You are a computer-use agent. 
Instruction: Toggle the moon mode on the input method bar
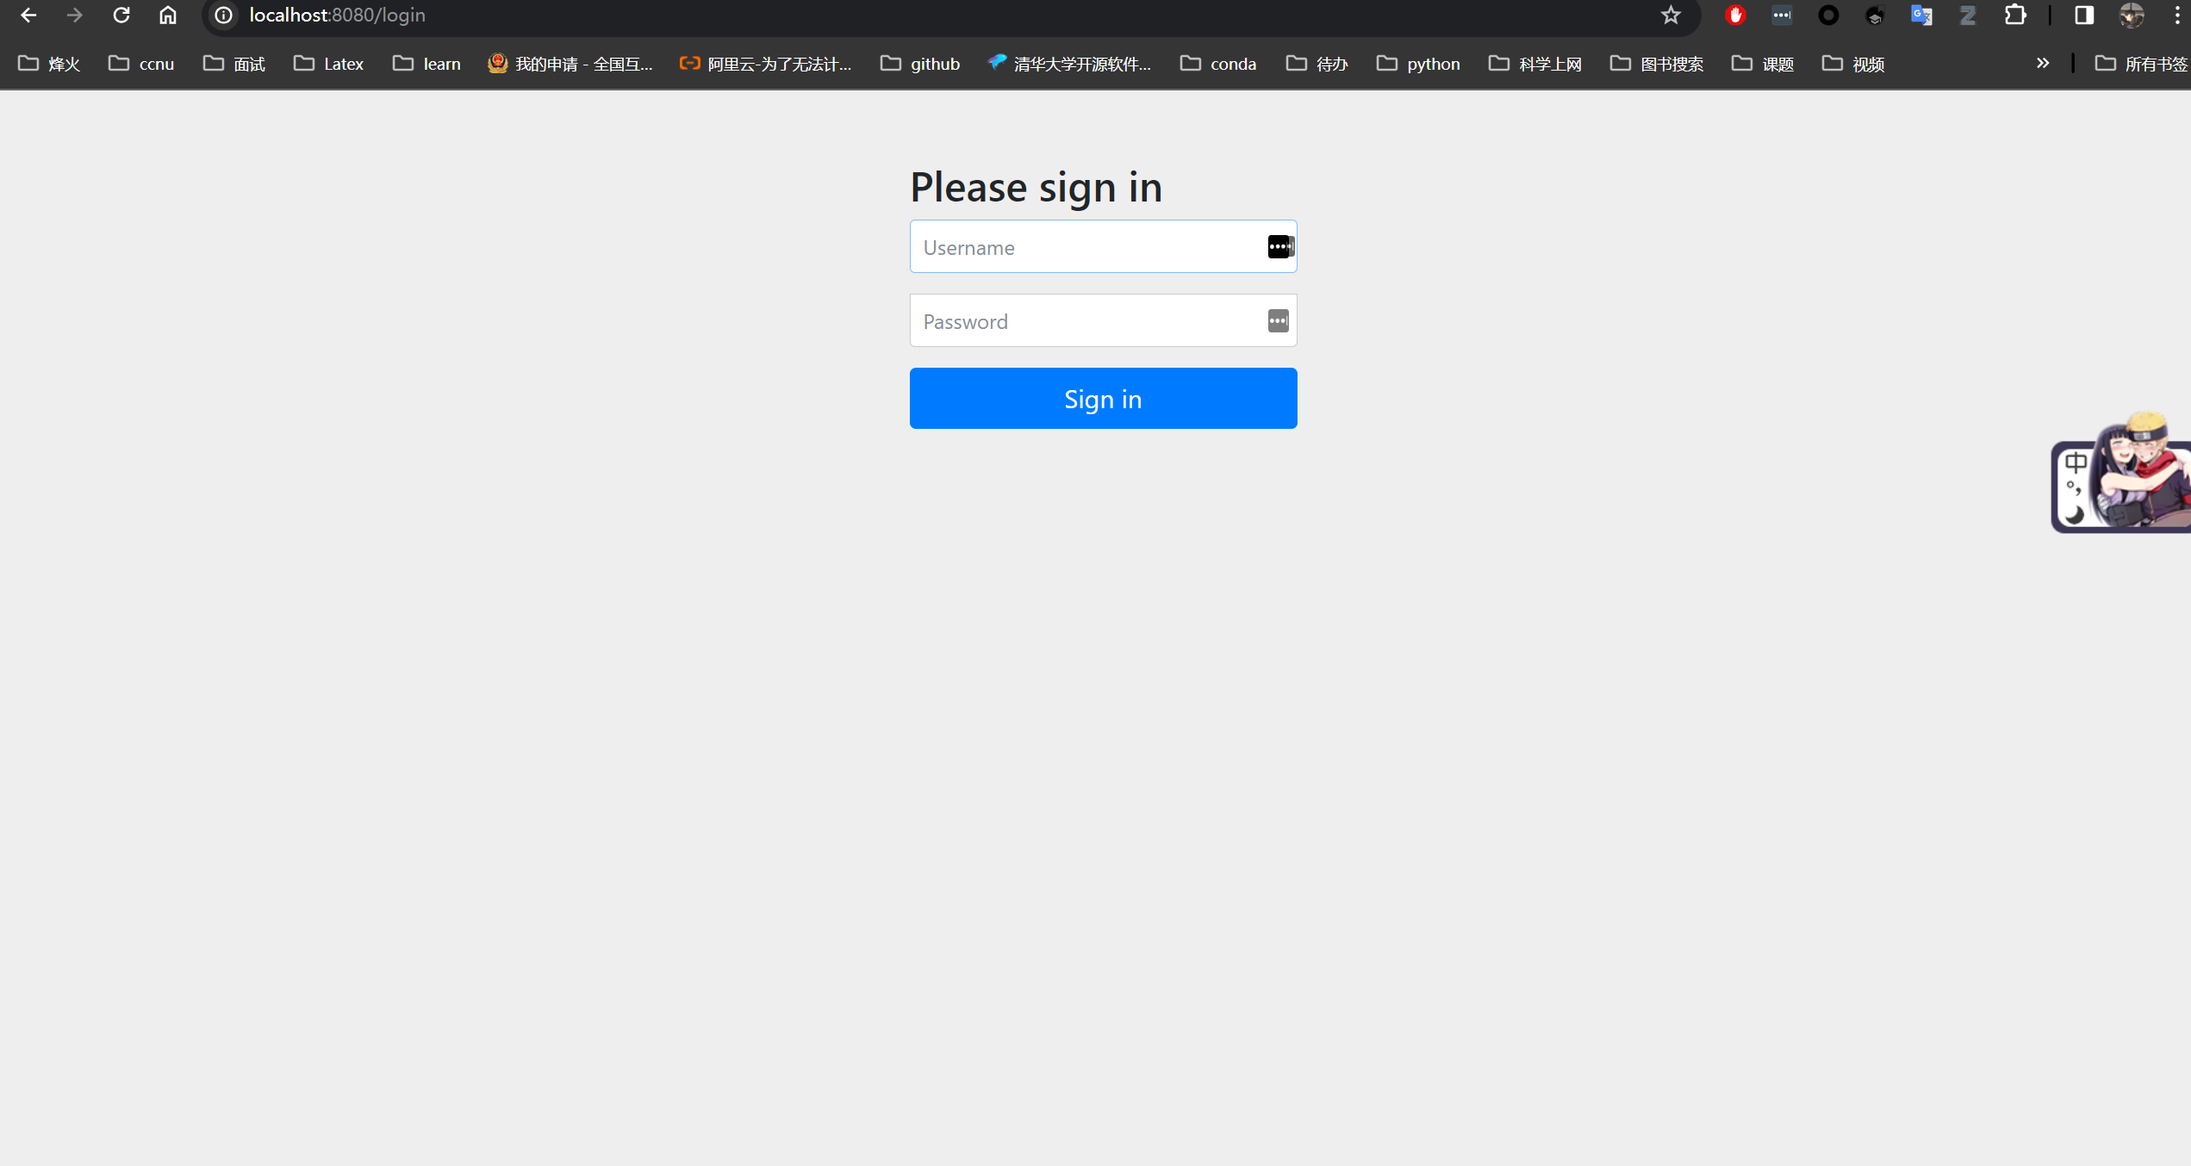(2075, 515)
